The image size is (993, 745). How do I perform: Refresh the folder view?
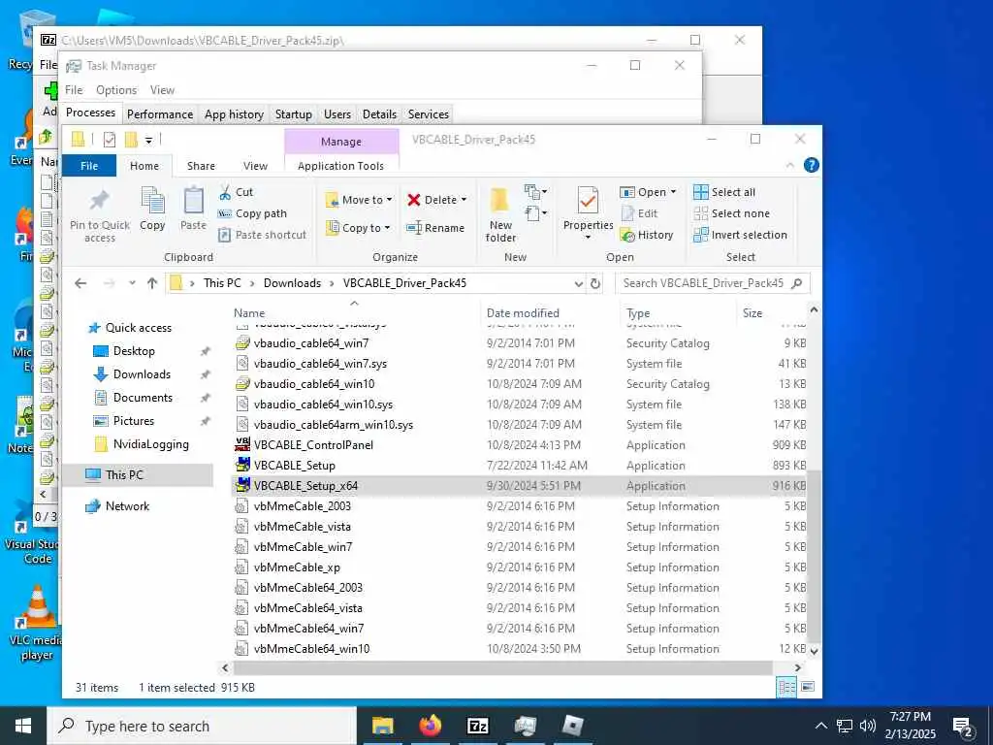(x=595, y=284)
